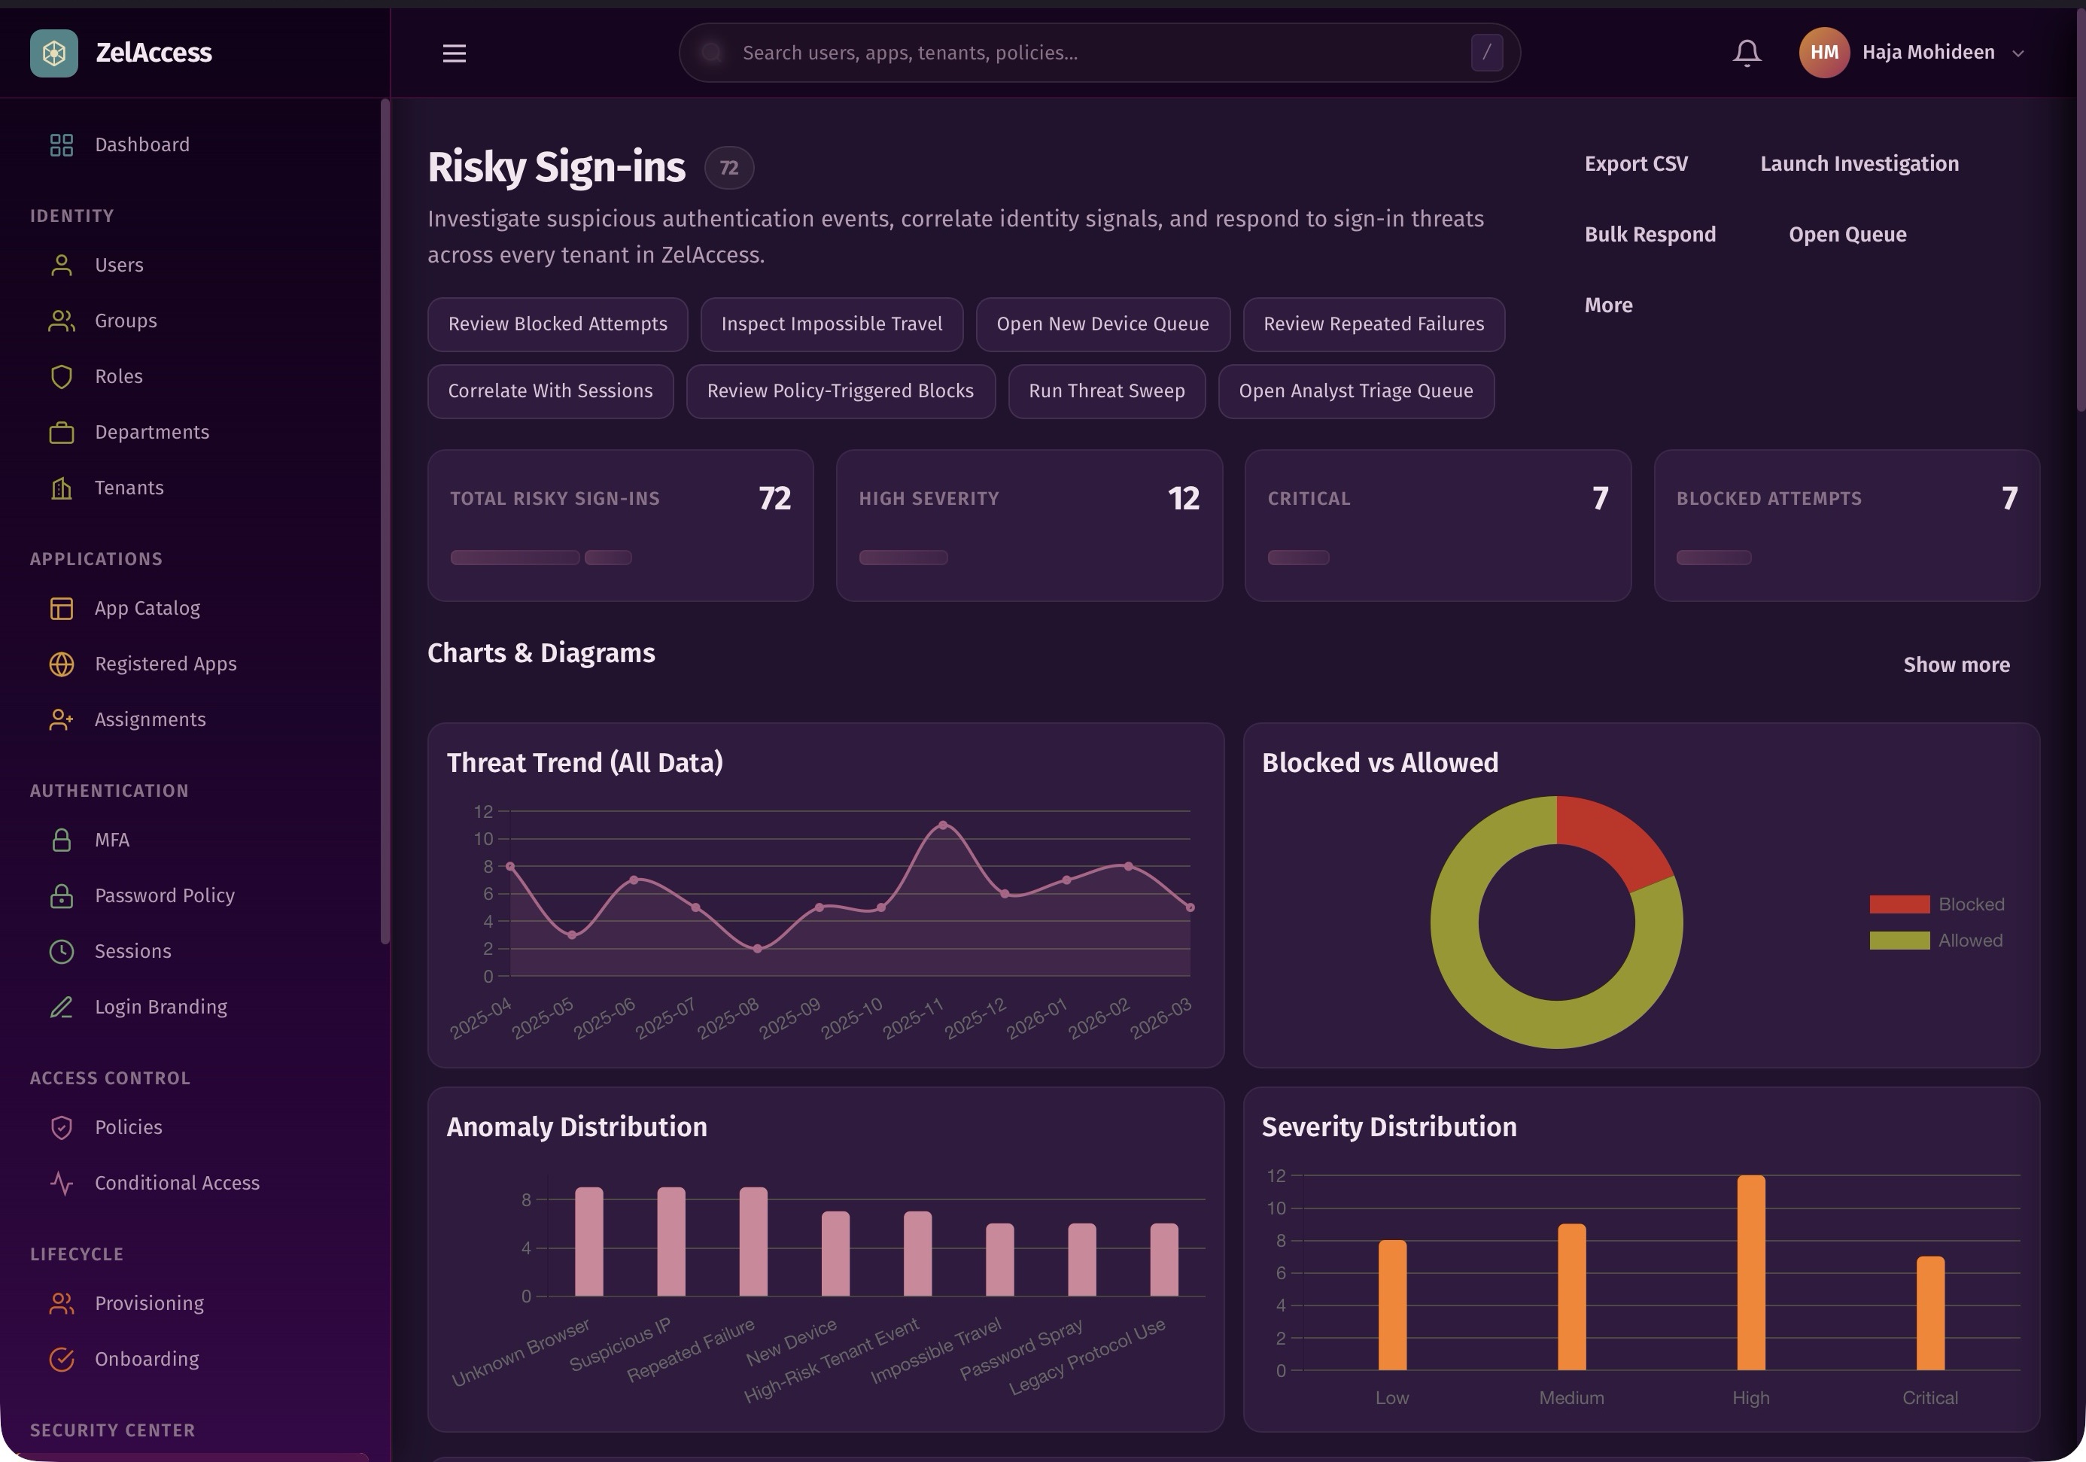Open Tenants using the building icon
The width and height of the screenshot is (2086, 1462).
[62, 488]
